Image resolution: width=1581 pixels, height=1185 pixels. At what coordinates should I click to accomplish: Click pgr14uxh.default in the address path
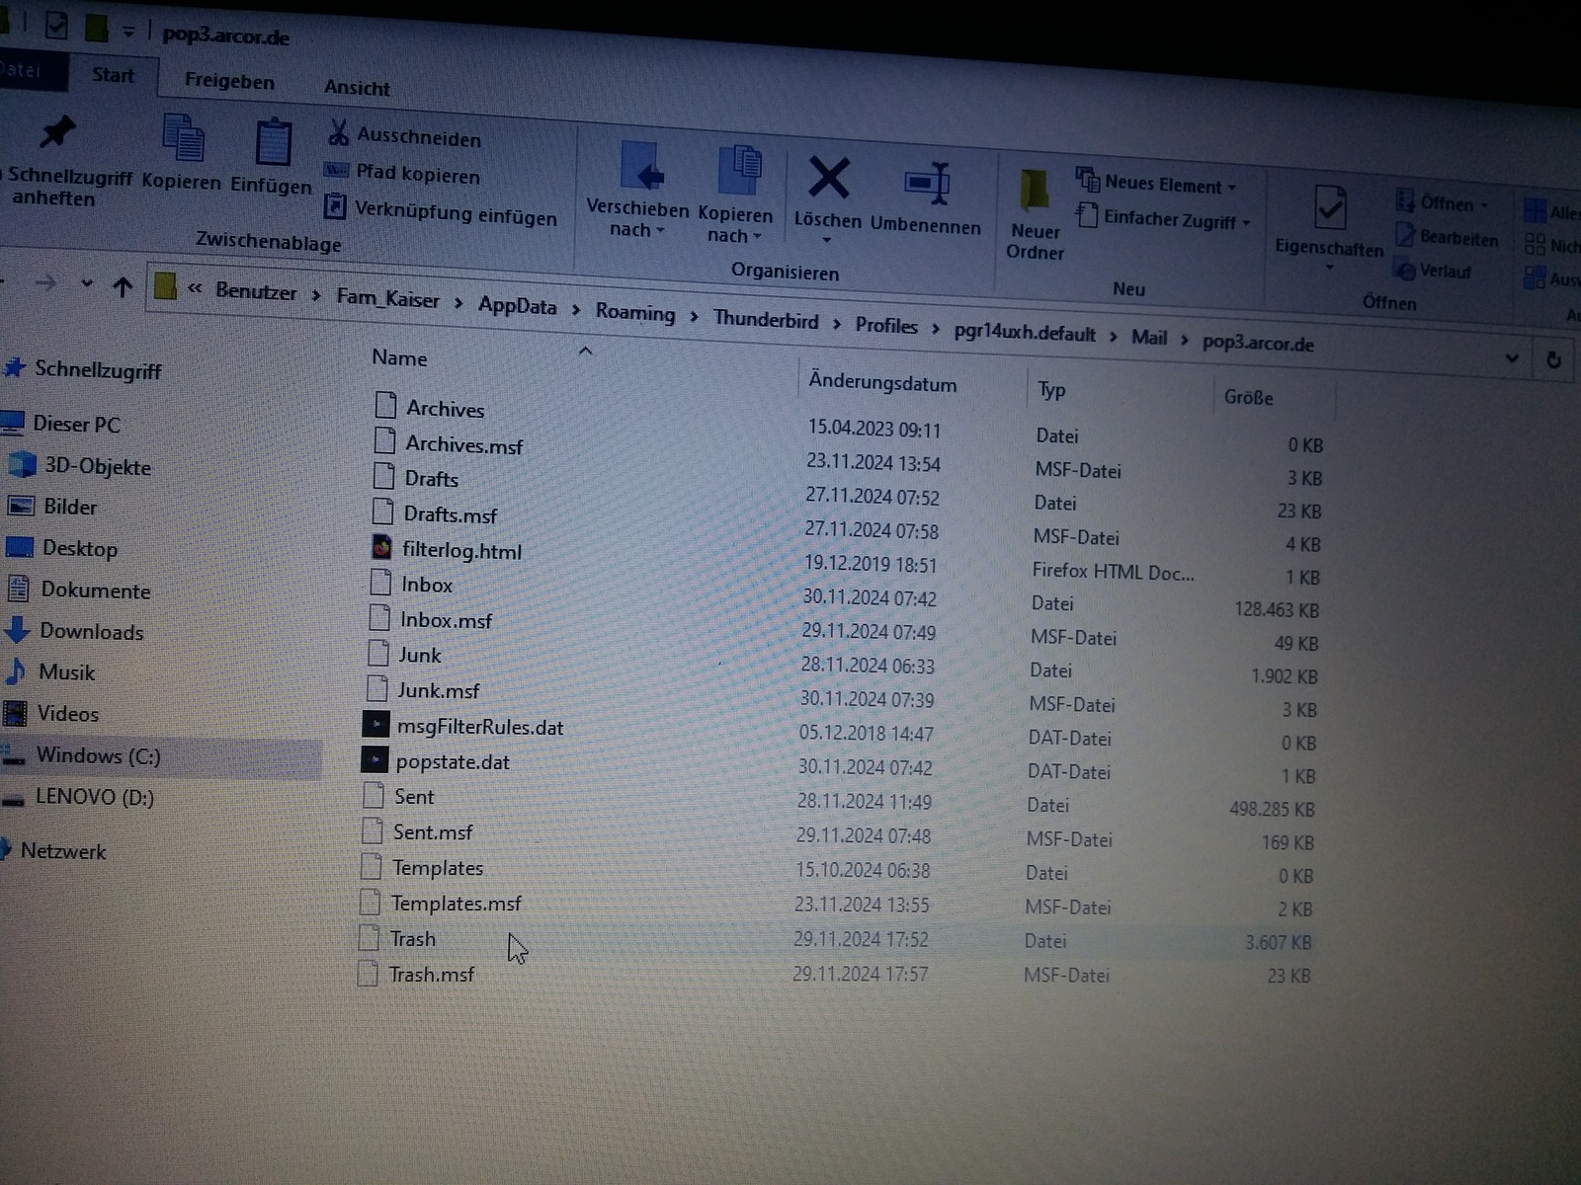click(1025, 333)
